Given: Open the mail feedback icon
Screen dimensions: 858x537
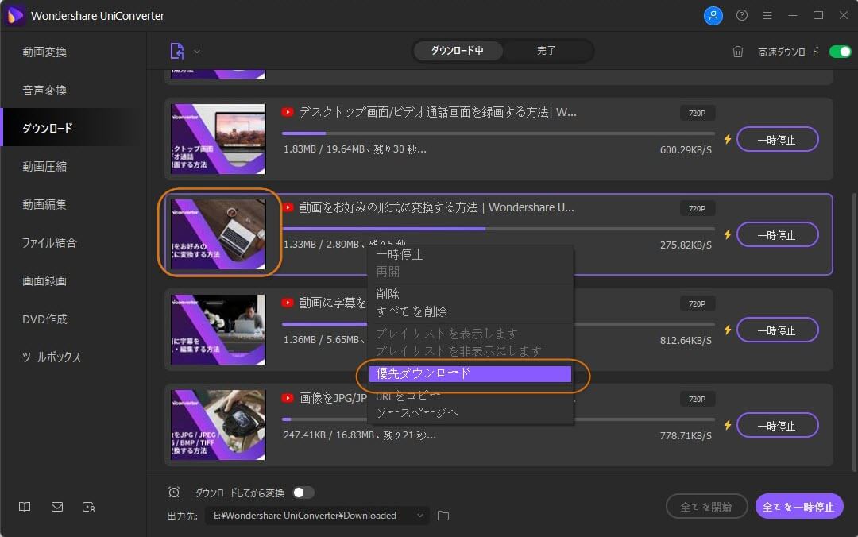Looking at the screenshot, I should [x=57, y=507].
